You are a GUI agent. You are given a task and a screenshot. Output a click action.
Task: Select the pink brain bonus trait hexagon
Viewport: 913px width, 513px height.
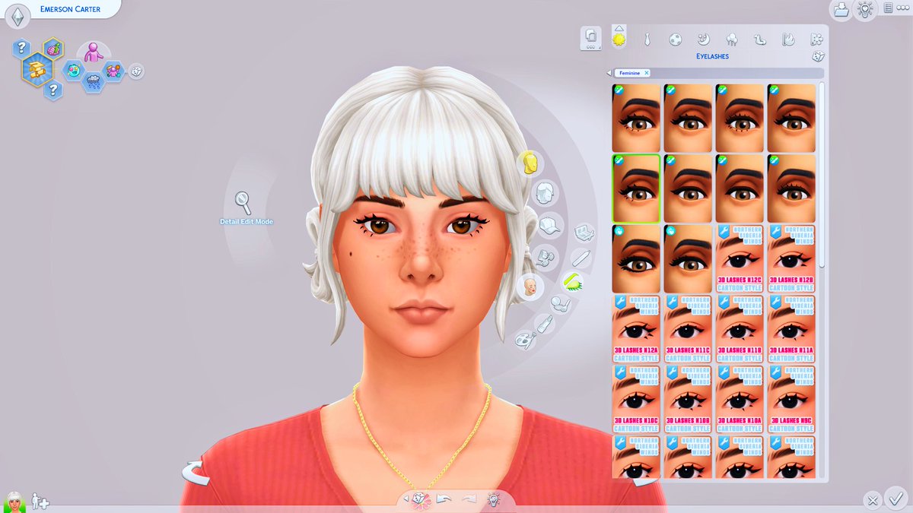coord(53,49)
